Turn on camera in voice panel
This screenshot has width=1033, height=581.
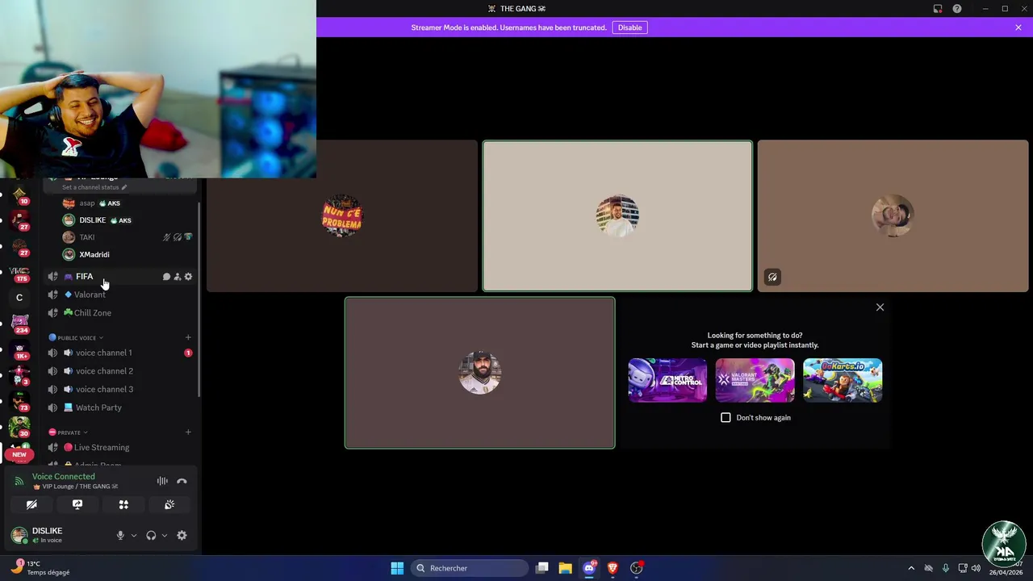coord(31,504)
